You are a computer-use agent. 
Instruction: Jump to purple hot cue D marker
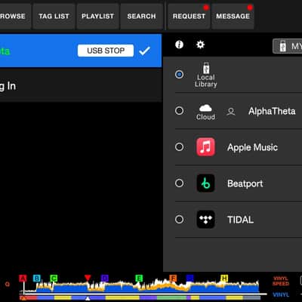click(105, 279)
